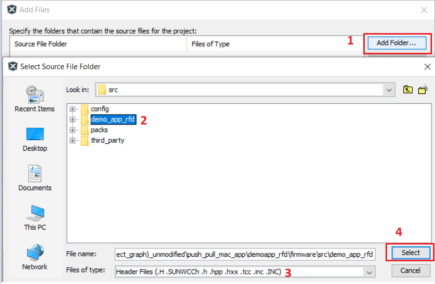Open Network location
This screenshot has height=284, width=435.
(x=35, y=257)
